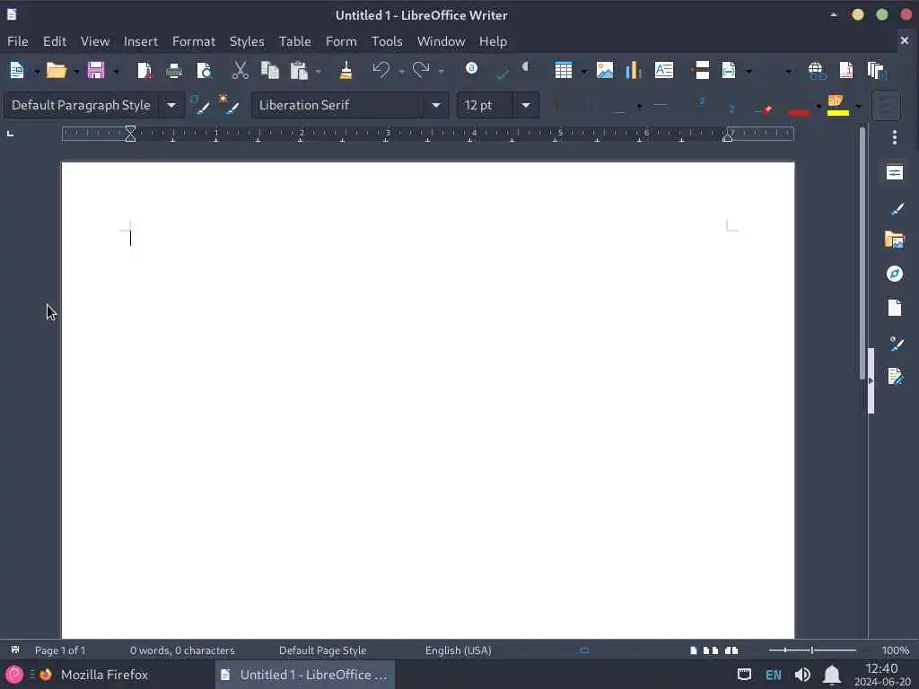
Task: Create a new document with the New icon
Action: coord(17,71)
